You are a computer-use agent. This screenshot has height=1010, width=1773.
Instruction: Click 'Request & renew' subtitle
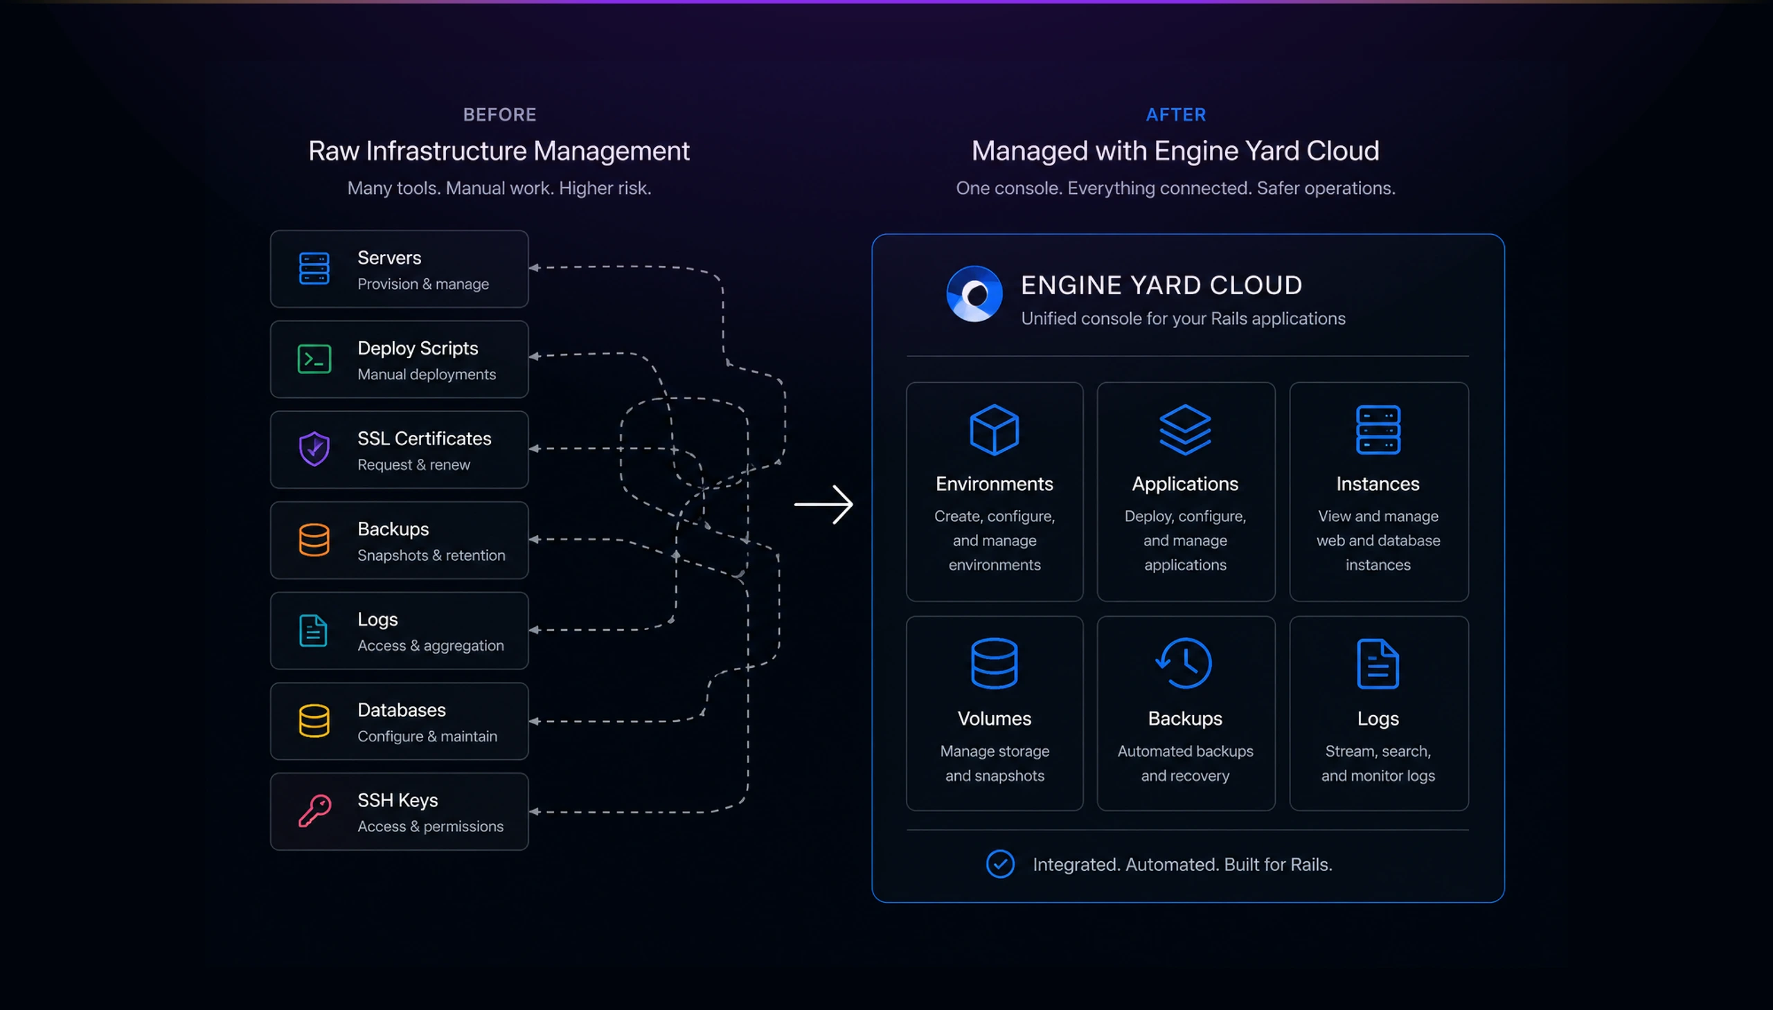(x=413, y=465)
